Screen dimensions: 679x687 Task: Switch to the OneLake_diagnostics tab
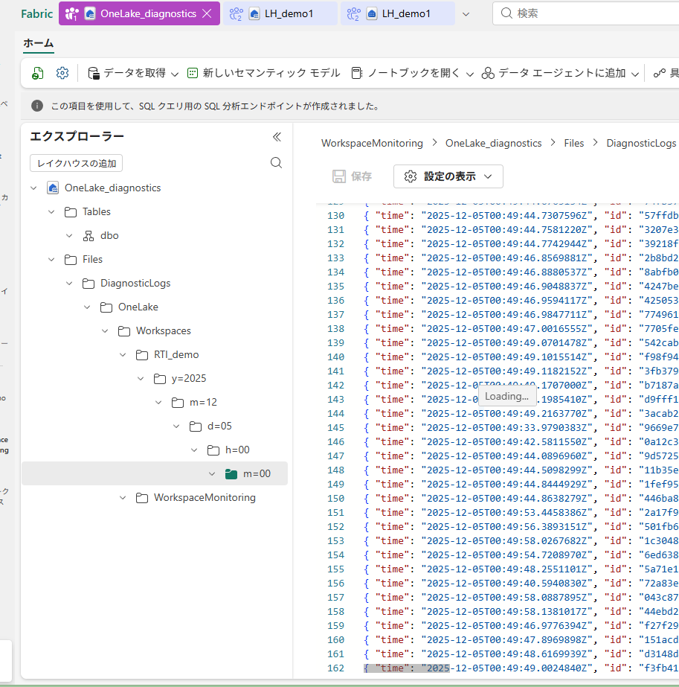coord(139,13)
